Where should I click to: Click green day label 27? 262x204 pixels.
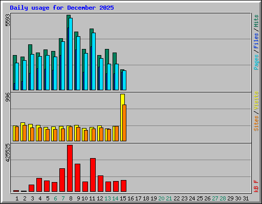coord(215,198)
